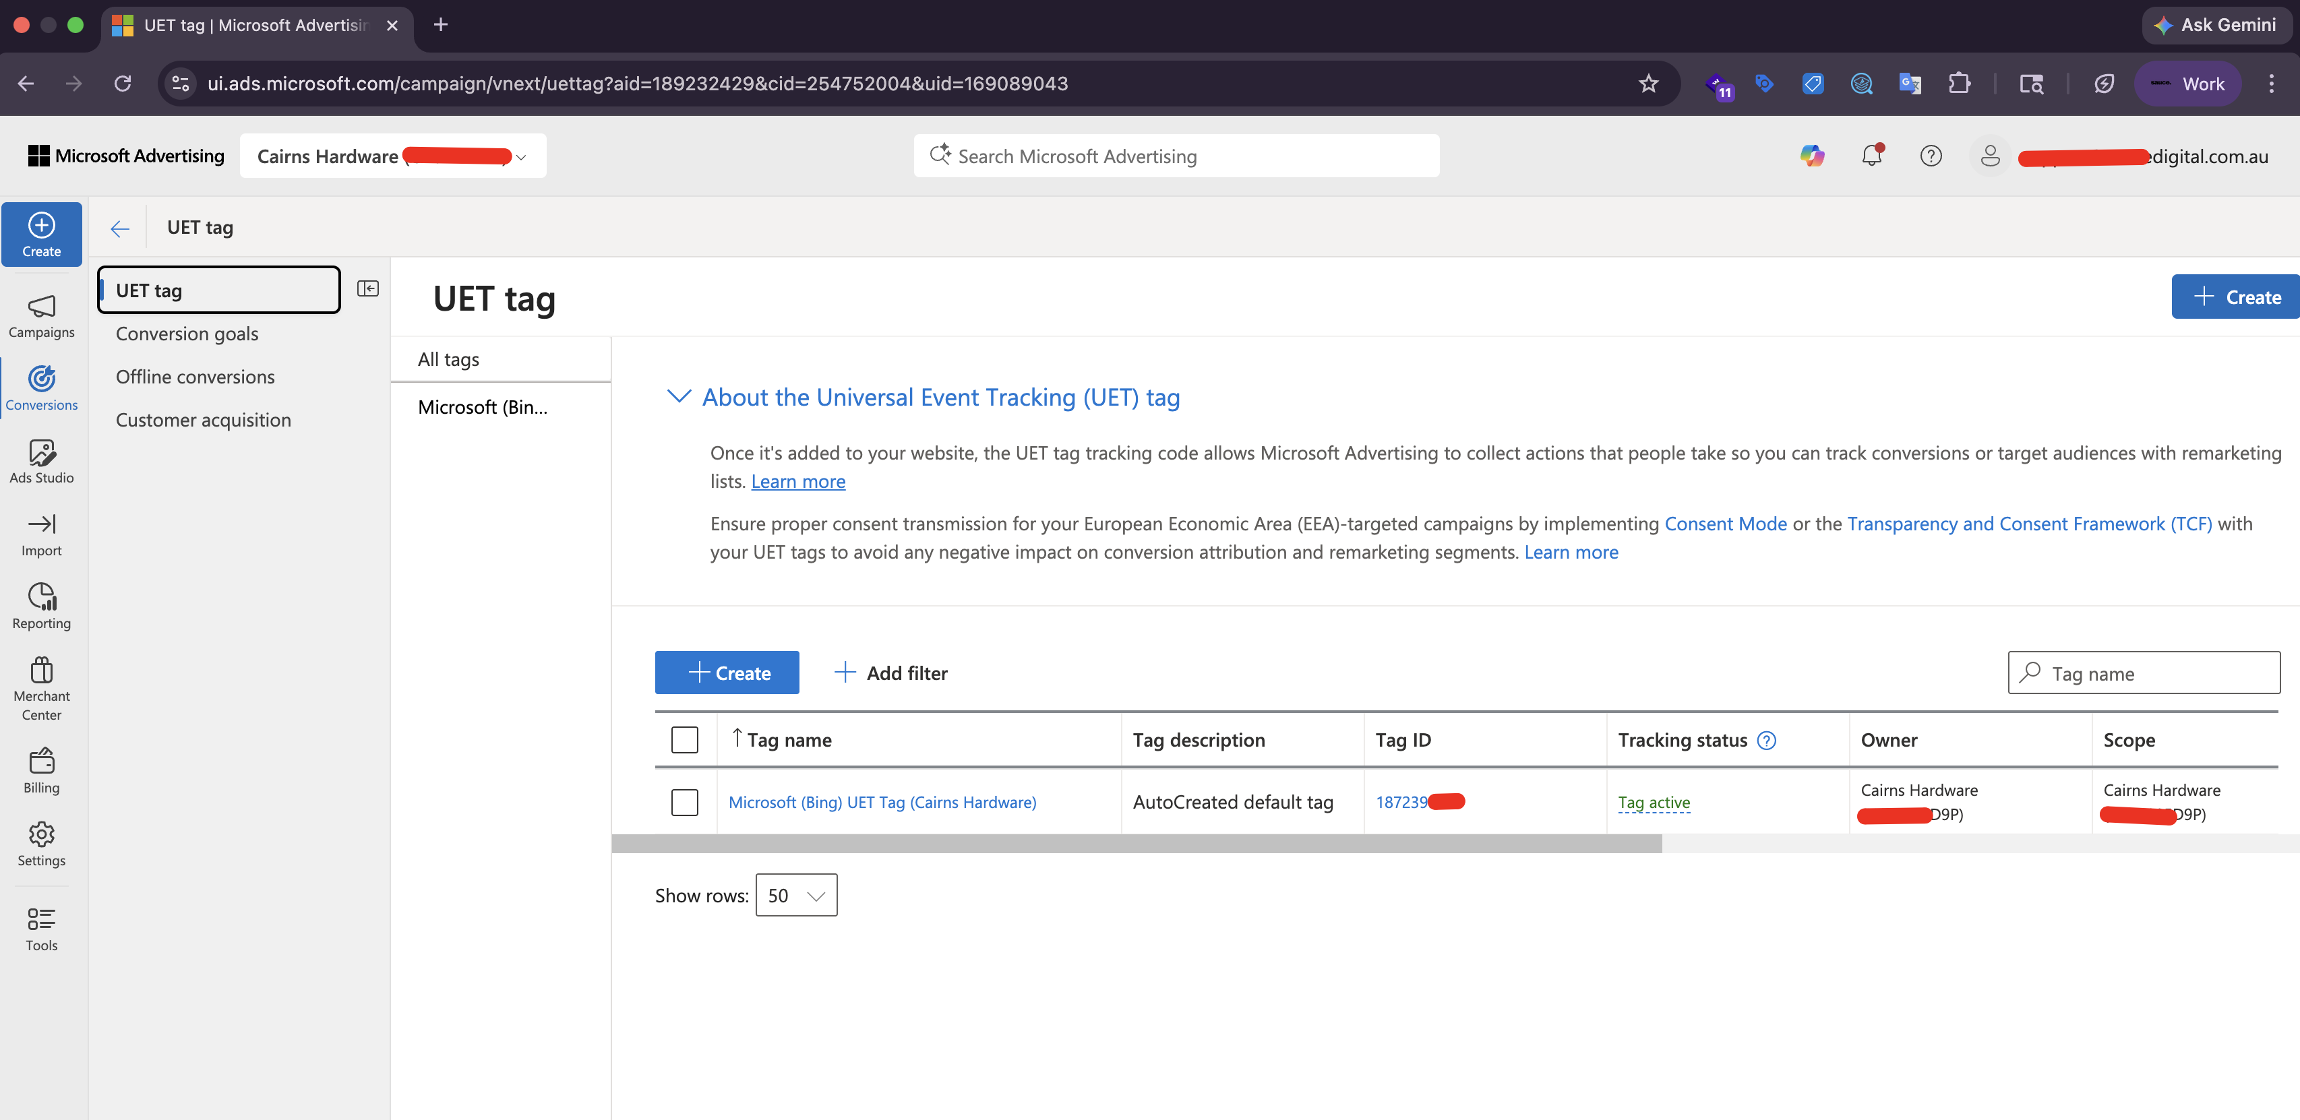The width and height of the screenshot is (2300, 1120).
Task: Click AutoCreated default tag cell
Action: pos(1233,803)
